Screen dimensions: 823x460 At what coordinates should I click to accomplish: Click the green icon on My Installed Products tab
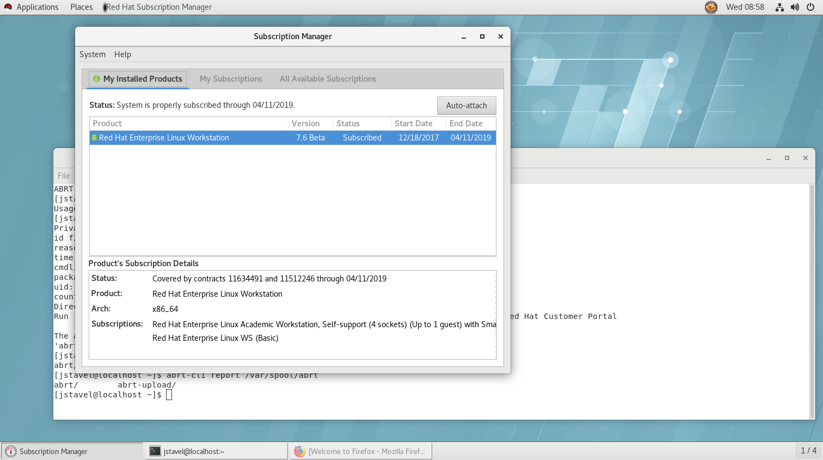(96, 79)
